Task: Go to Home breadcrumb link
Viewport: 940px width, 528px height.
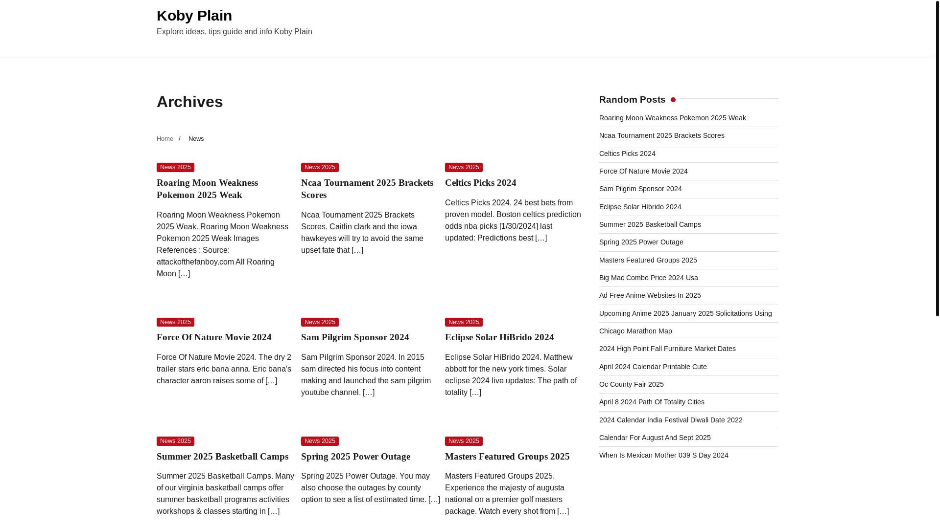Action: (x=165, y=139)
